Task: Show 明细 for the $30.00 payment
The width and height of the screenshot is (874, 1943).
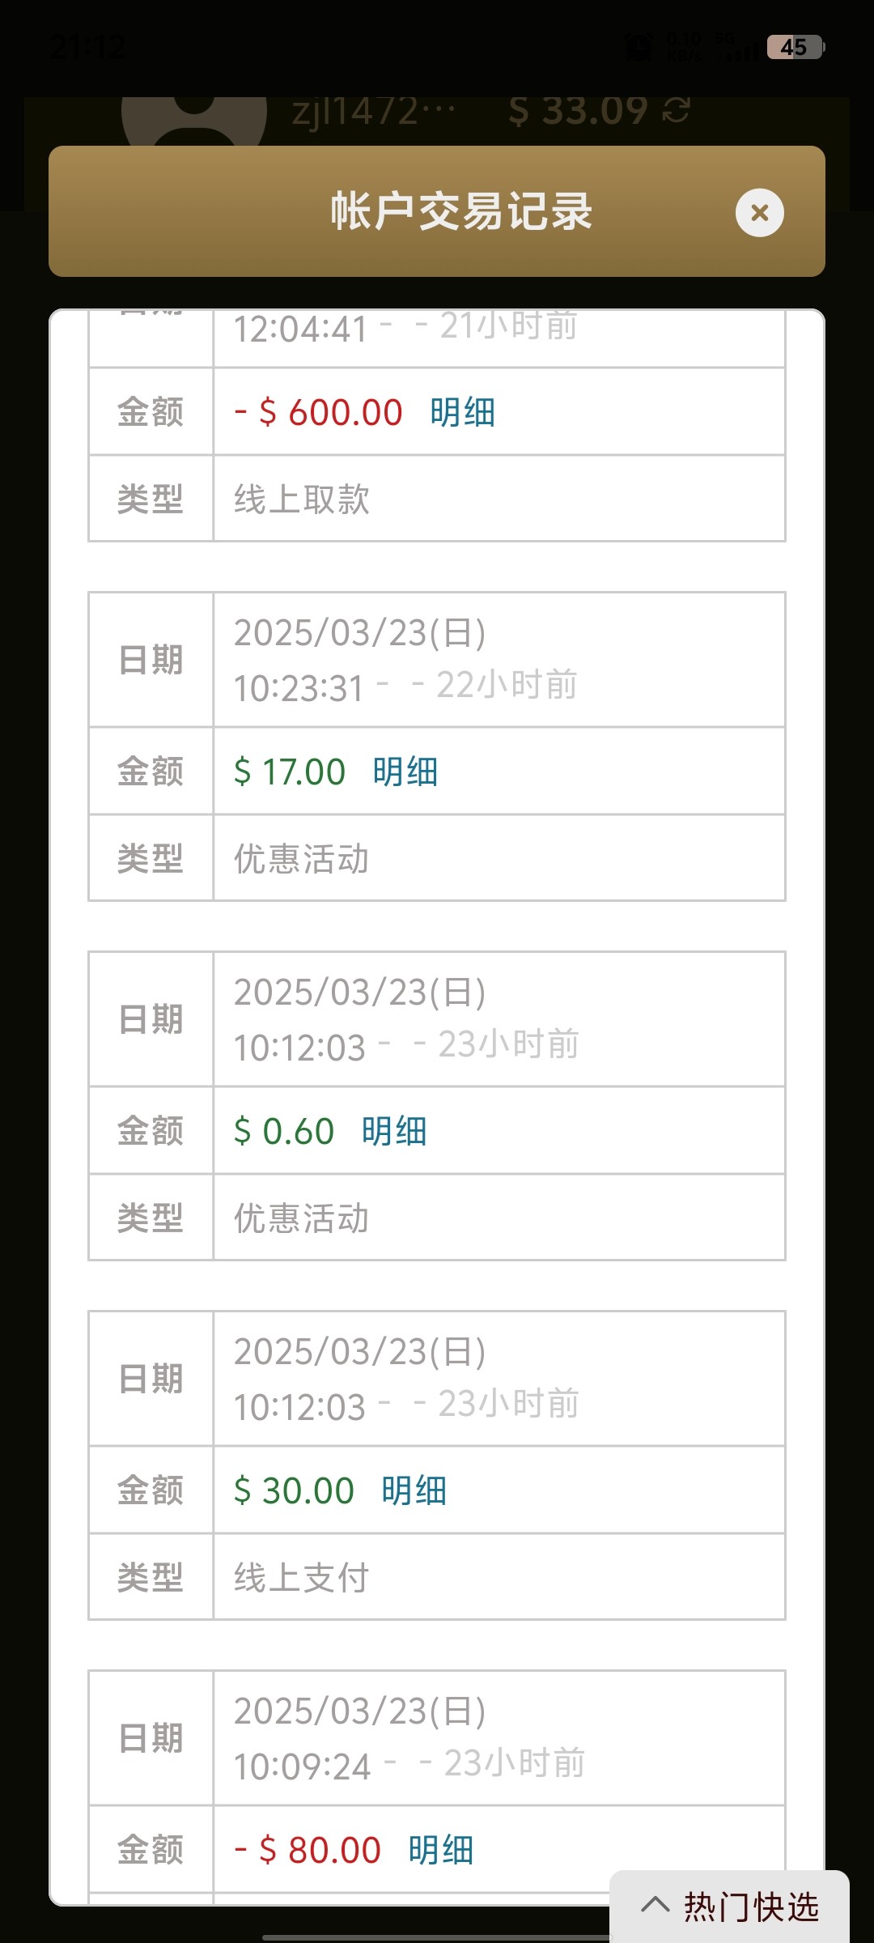Action: coord(414,1491)
